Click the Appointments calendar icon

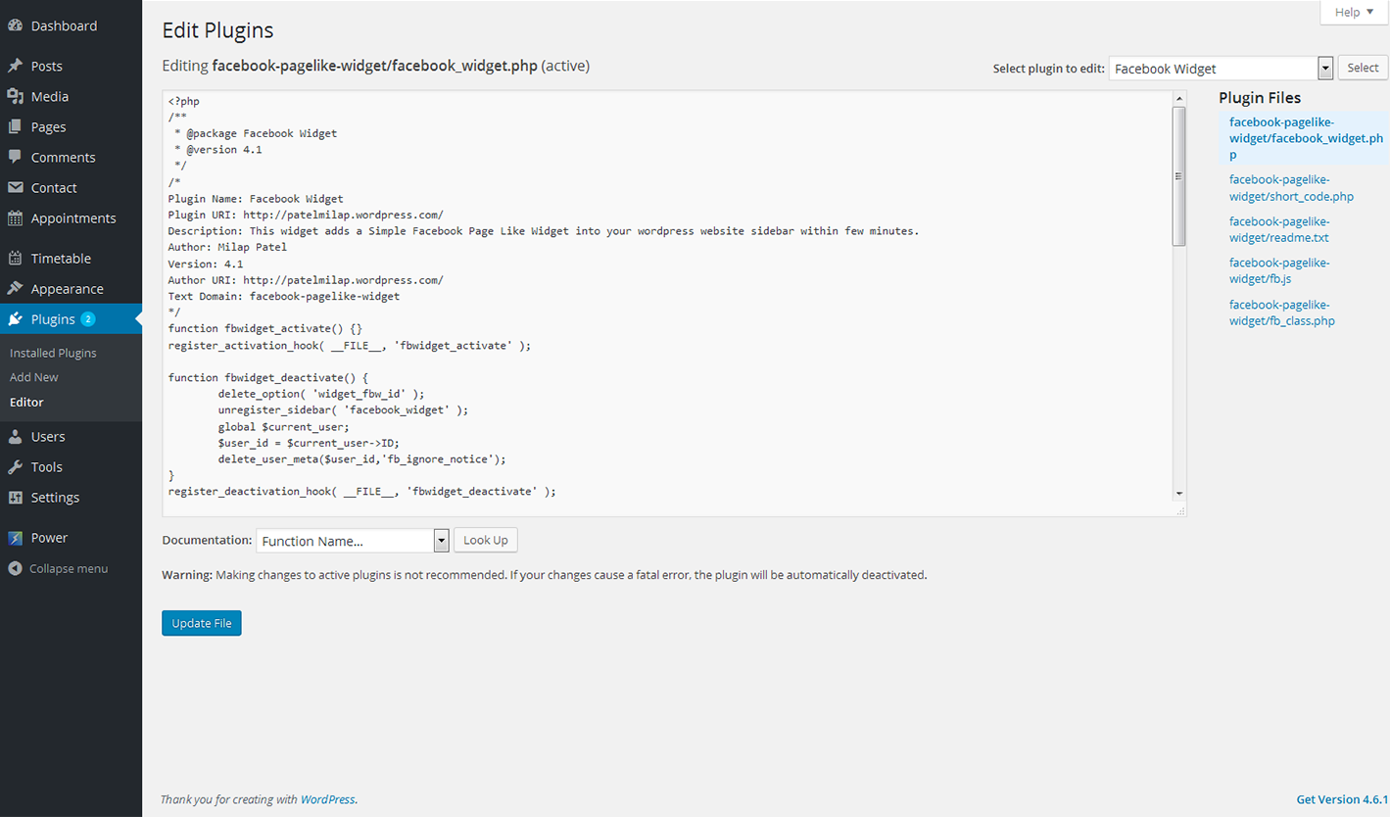click(16, 217)
